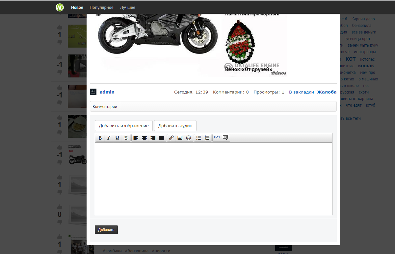Viewport: 395px width, 254px height.
Task: Toggle bold formatting in comment editor
Action: click(x=100, y=138)
